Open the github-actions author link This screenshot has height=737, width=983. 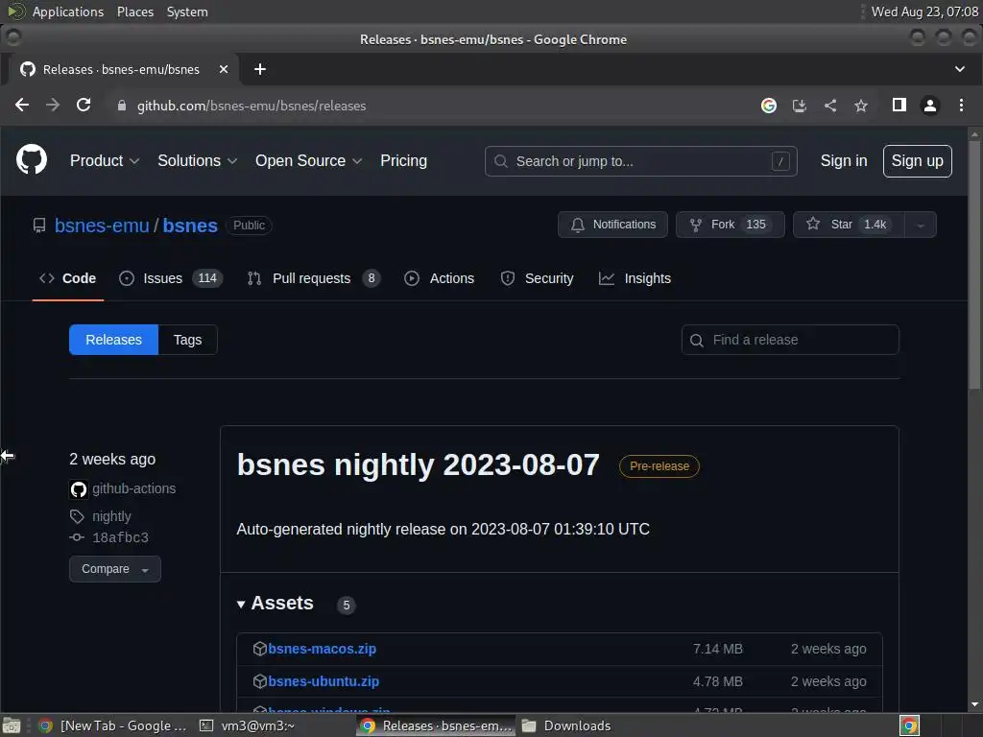[134, 488]
